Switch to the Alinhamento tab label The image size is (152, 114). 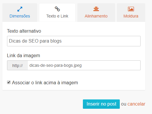click(96, 16)
